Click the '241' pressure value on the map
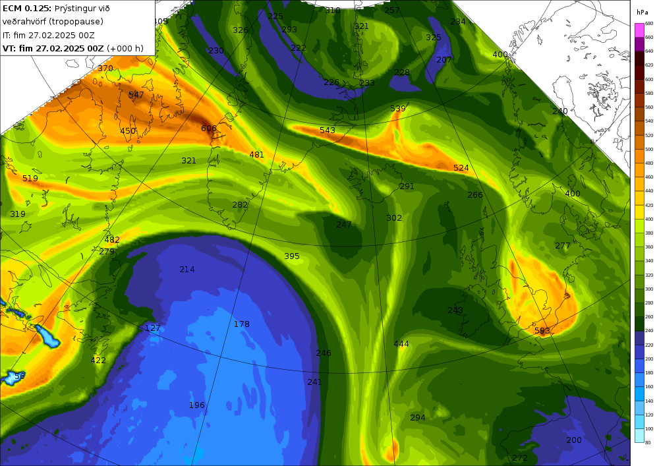 (315, 382)
